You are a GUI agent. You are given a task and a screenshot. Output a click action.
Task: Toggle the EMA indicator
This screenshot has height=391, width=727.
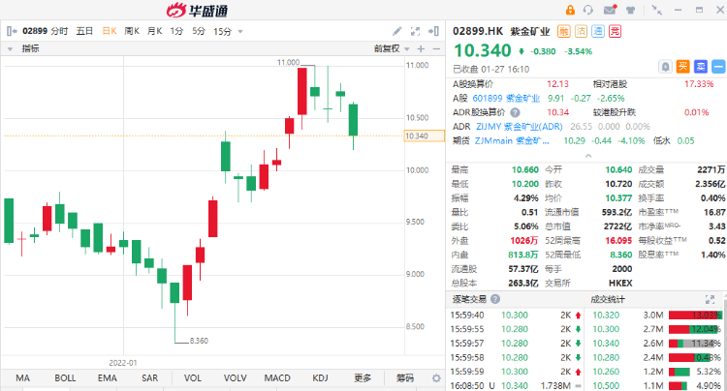tap(107, 378)
